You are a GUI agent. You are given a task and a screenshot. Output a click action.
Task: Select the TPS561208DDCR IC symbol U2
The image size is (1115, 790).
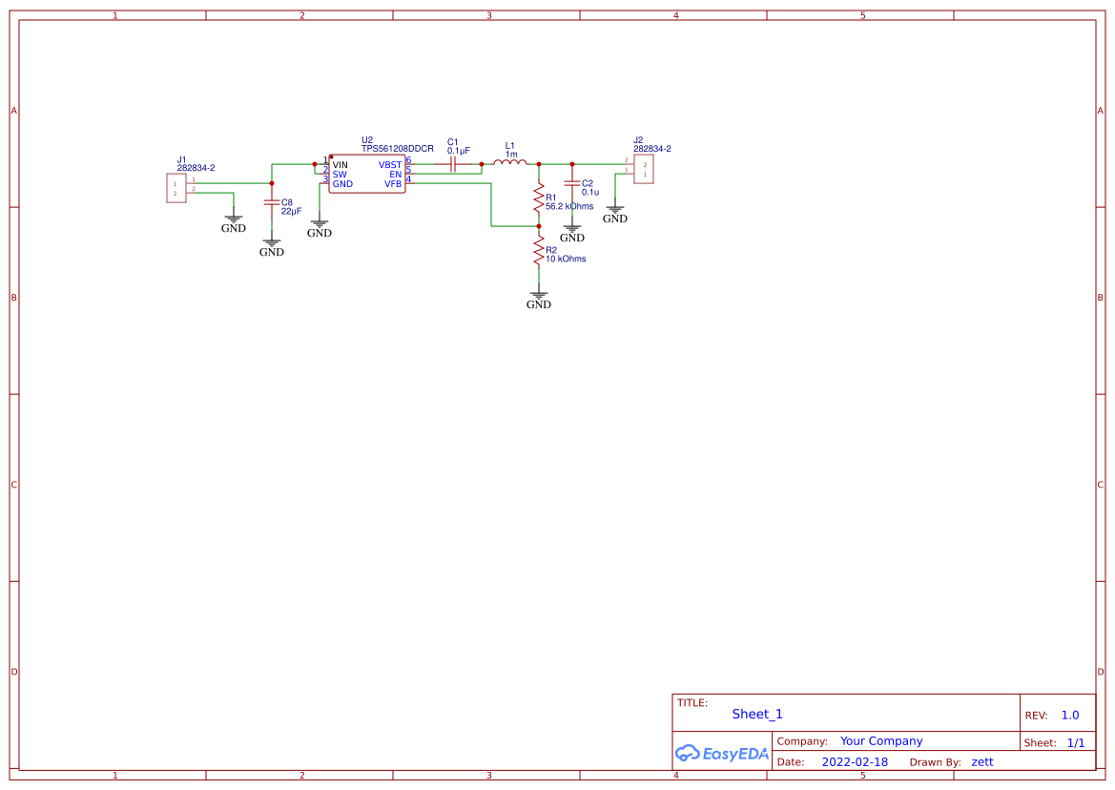(x=366, y=175)
